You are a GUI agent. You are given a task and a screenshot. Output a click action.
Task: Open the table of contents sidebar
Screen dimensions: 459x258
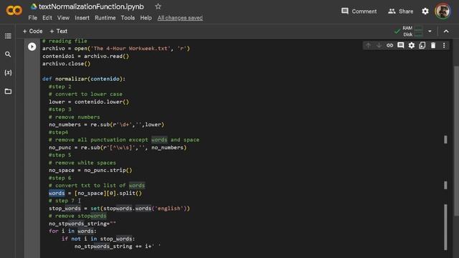8,36
